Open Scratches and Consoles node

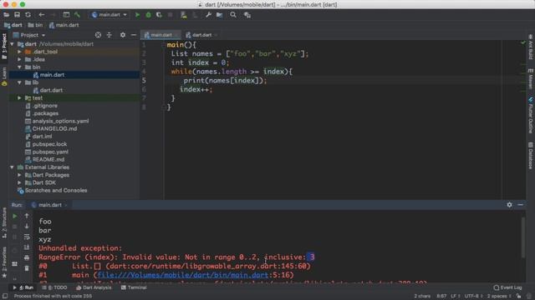click(56, 191)
